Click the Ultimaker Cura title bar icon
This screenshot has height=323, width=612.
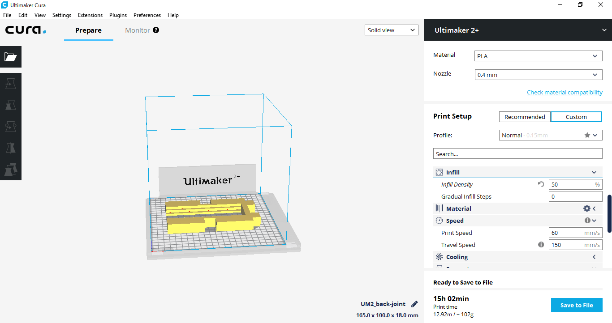pyautogui.click(x=4, y=4)
